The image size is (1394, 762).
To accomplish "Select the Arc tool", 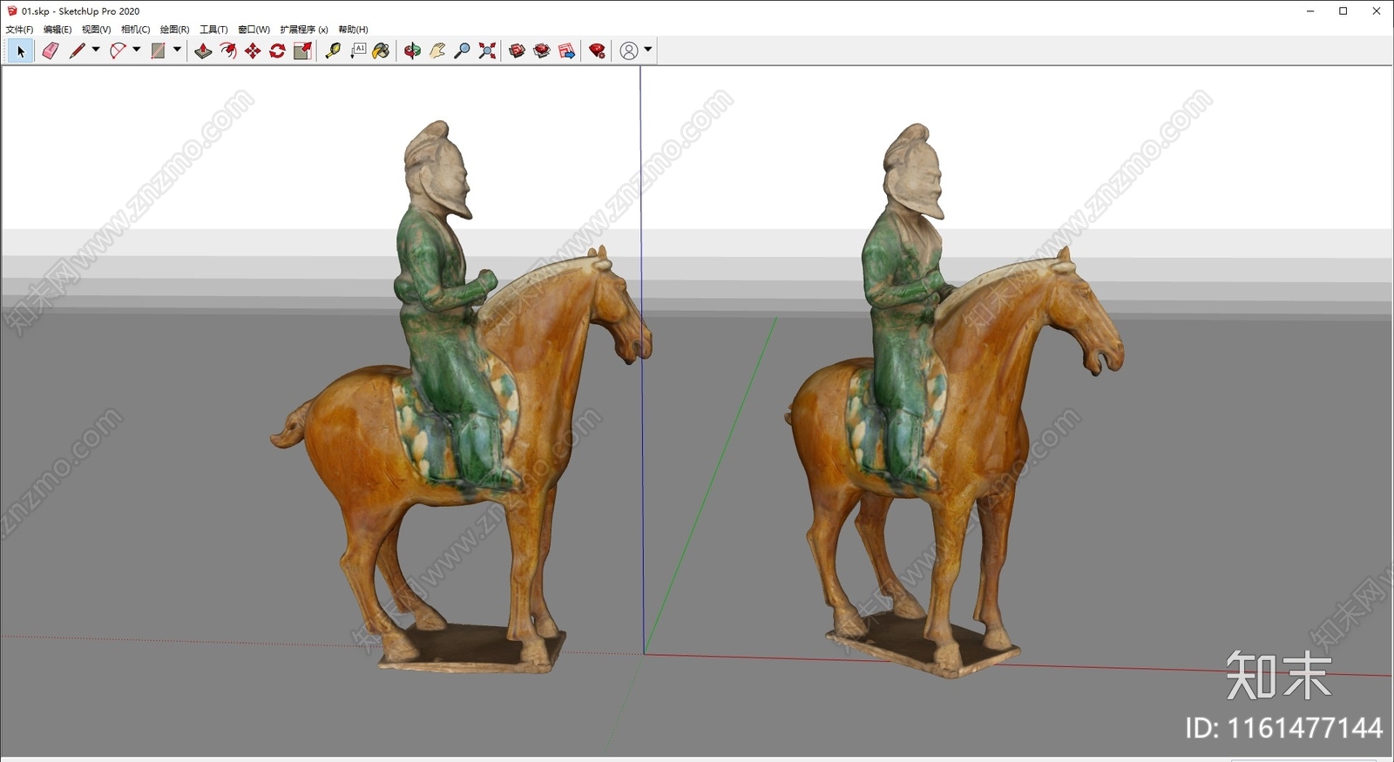I will (118, 51).
